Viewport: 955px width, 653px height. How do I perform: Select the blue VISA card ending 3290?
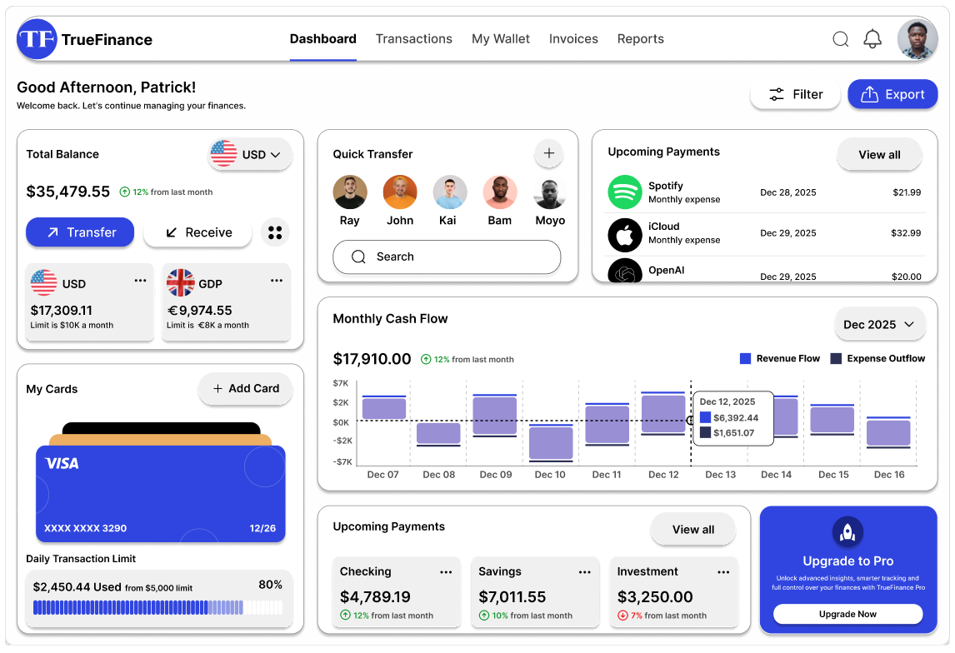[161, 494]
